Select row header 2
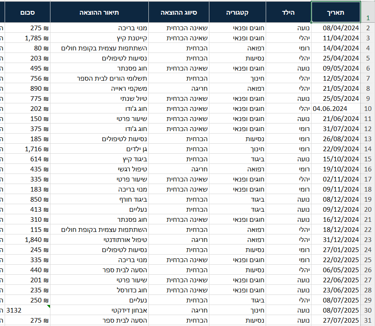This screenshot has width=375, height=326. coord(368,28)
